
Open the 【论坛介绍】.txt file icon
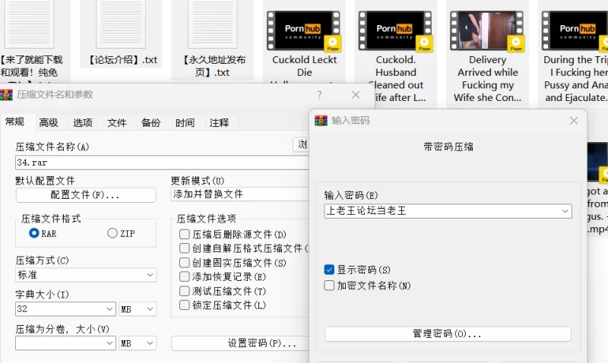click(x=121, y=24)
